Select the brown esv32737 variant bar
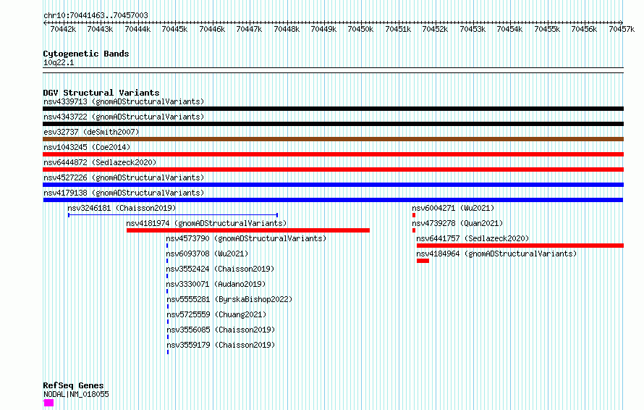Screen dimensions: 644x410 (x=333, y=139)
